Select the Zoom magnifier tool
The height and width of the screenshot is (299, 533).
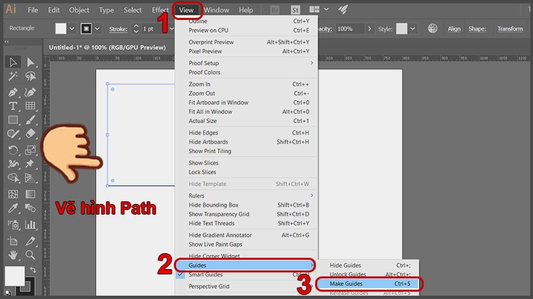pyautogui.click(x=30, y=255)
